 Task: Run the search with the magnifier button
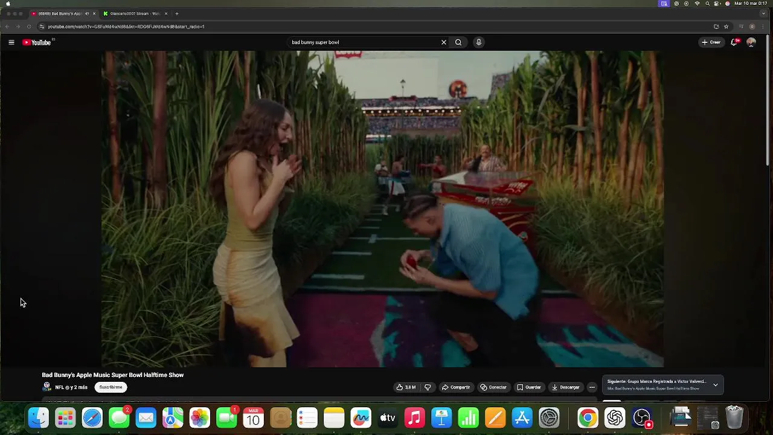click(458, 42)
